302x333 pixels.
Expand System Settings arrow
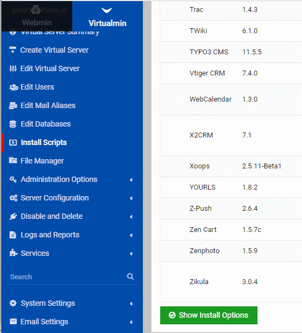(x=131, y=304)
